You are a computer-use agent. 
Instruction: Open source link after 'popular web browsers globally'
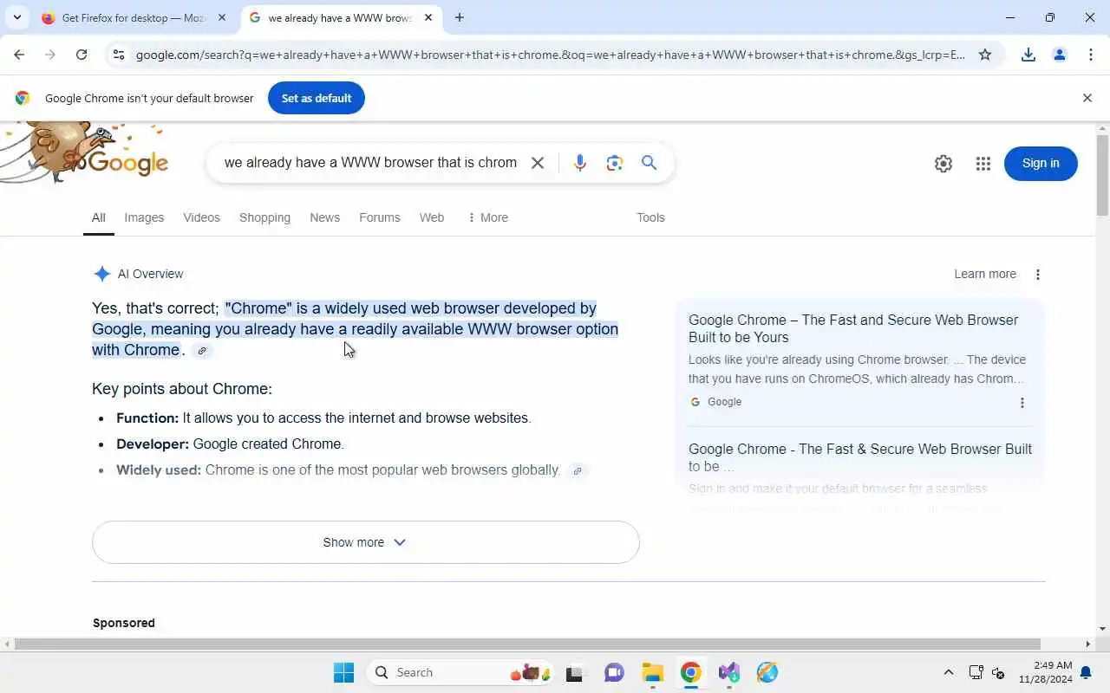click(578, 471)
